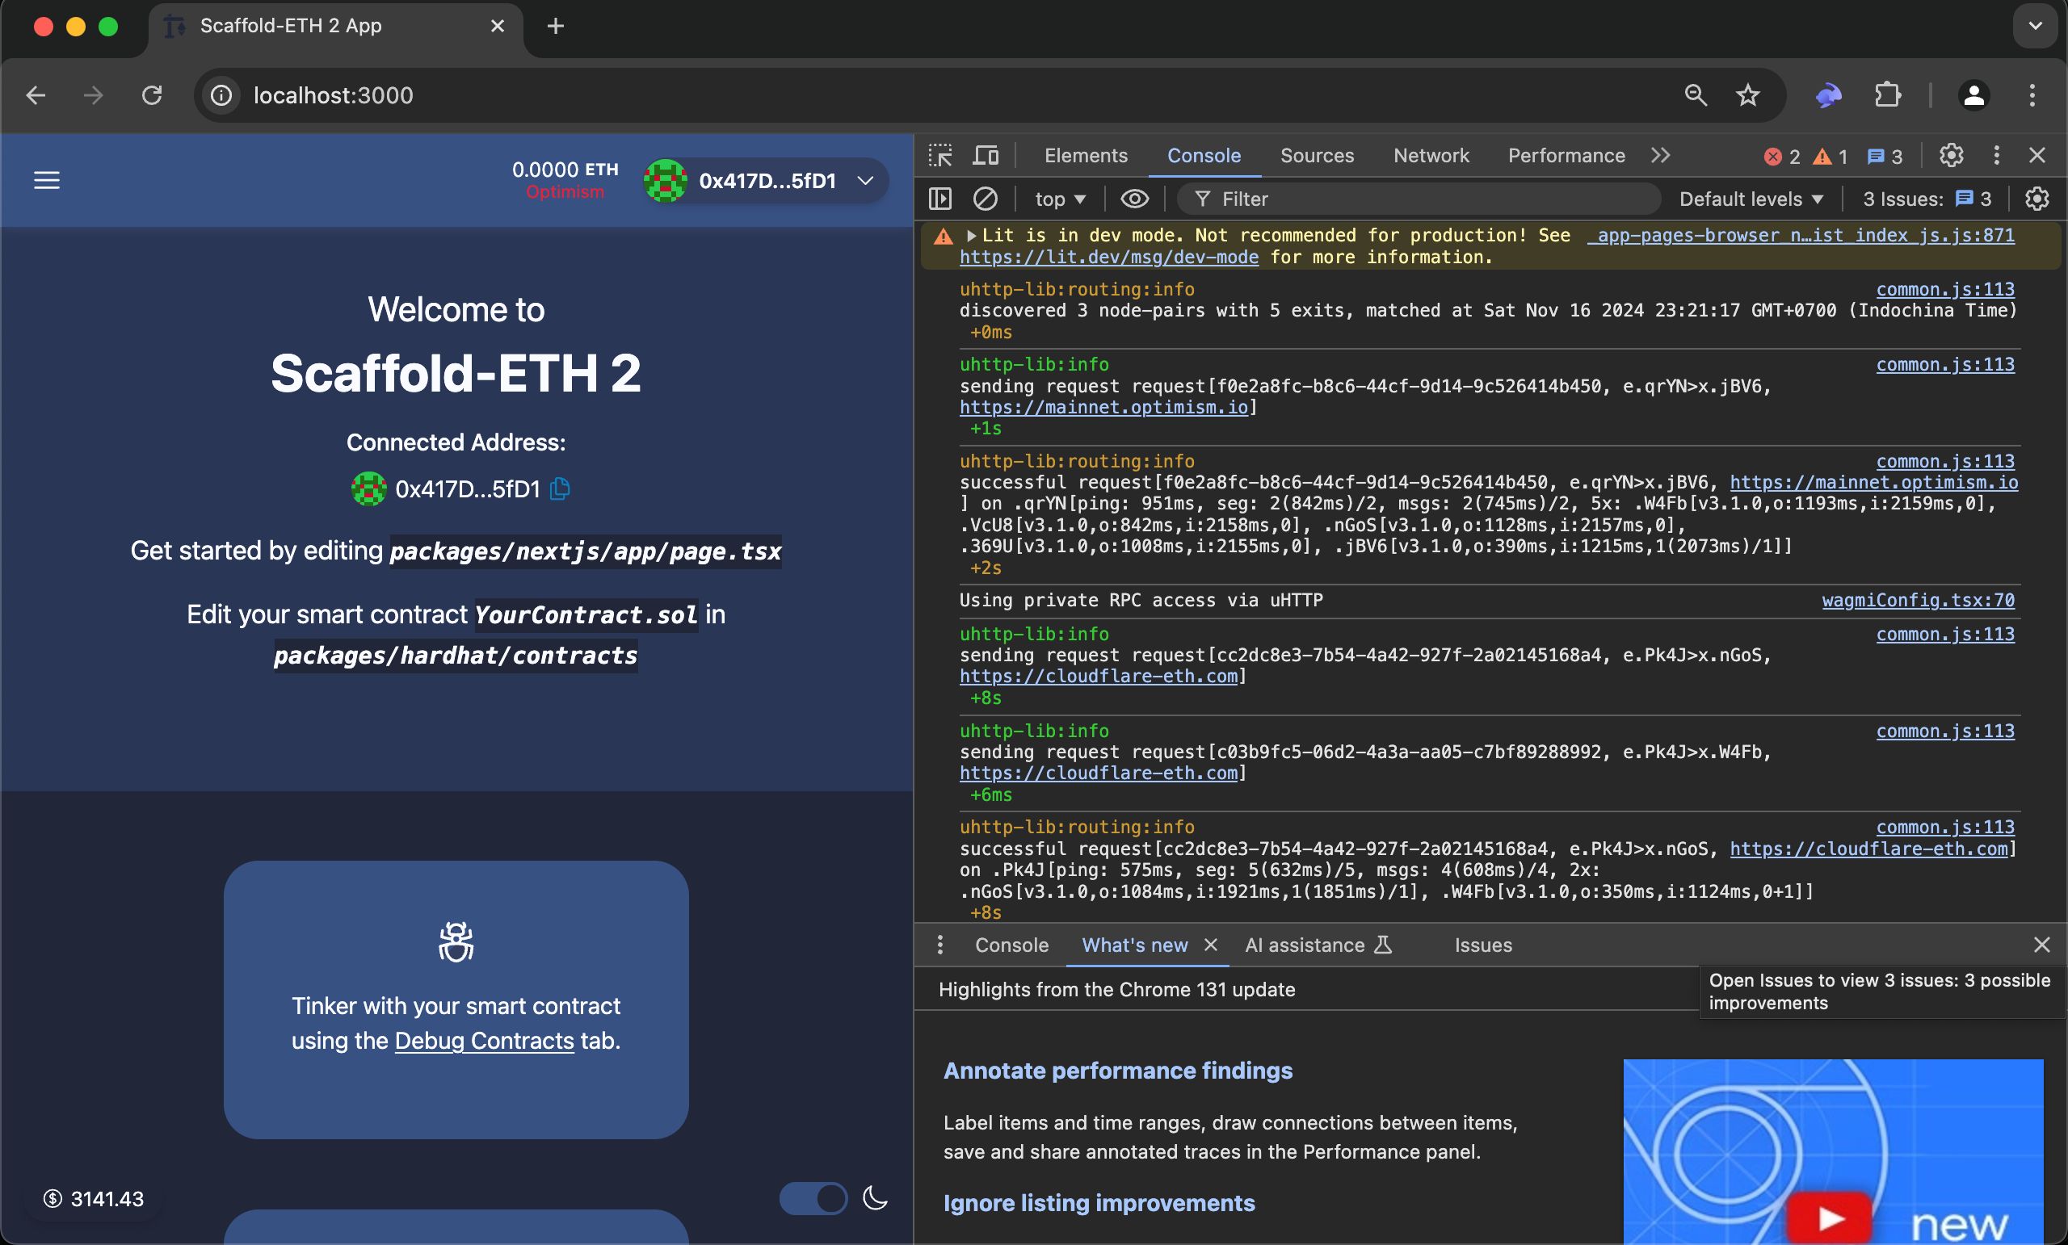This screenshot has width=2068, height=1245.
Task: Click the warning count triangle indicator
Action: 1831,156
